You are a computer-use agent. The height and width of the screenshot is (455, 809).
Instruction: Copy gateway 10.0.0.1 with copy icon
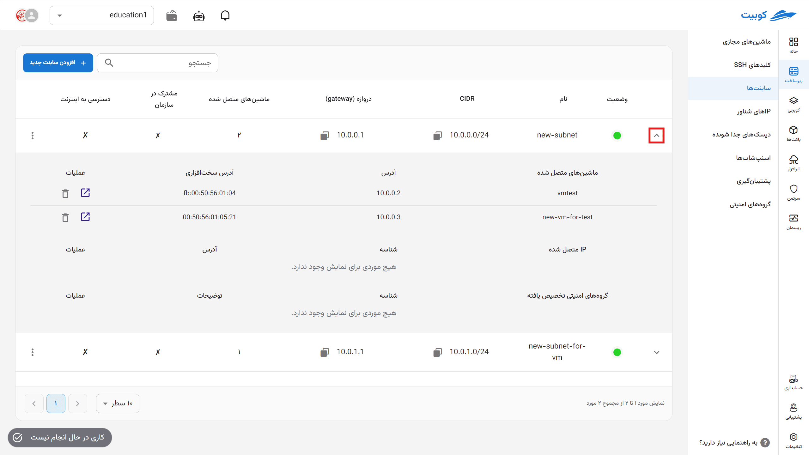325,136
